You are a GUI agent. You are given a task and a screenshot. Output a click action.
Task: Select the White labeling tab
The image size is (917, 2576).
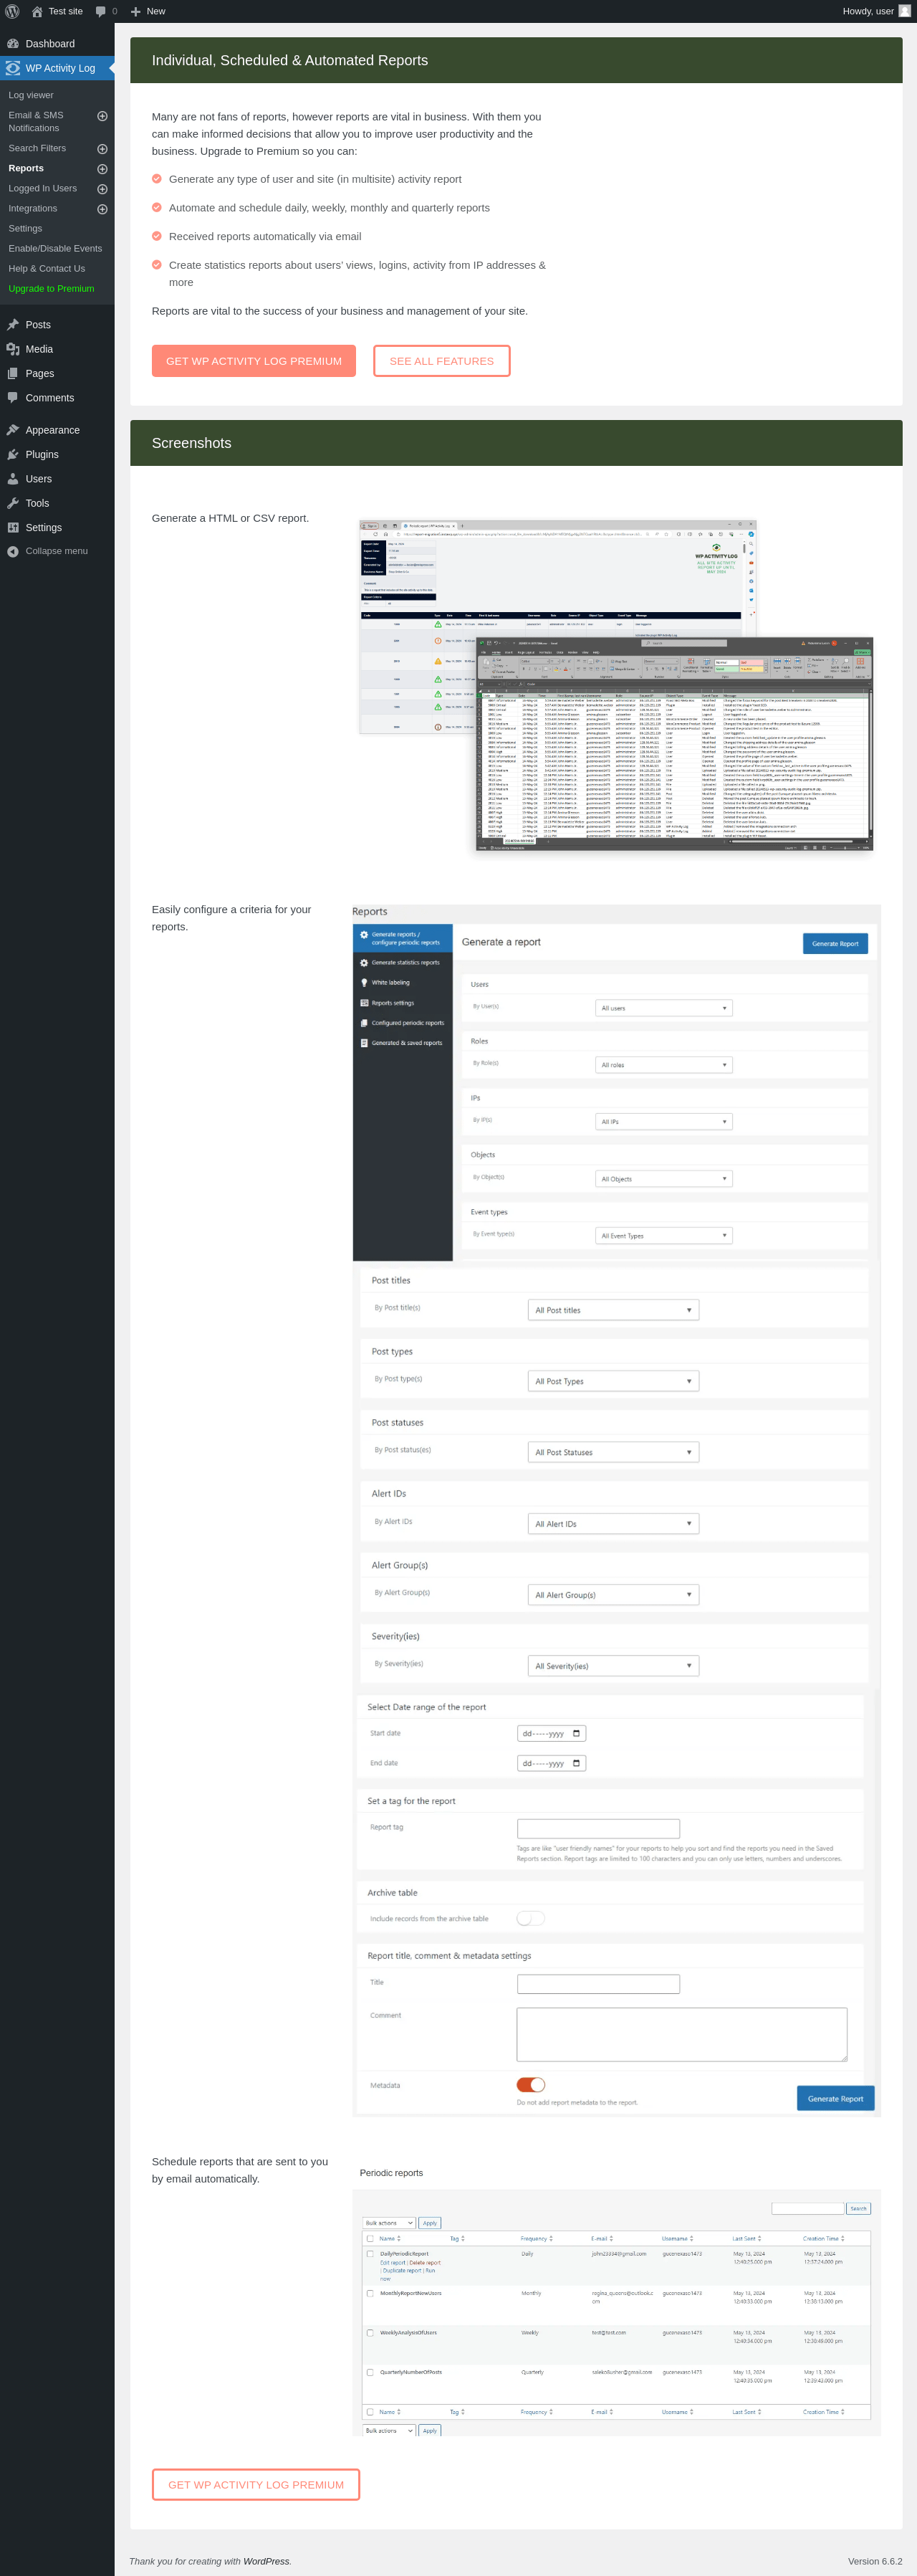(403, 983)
